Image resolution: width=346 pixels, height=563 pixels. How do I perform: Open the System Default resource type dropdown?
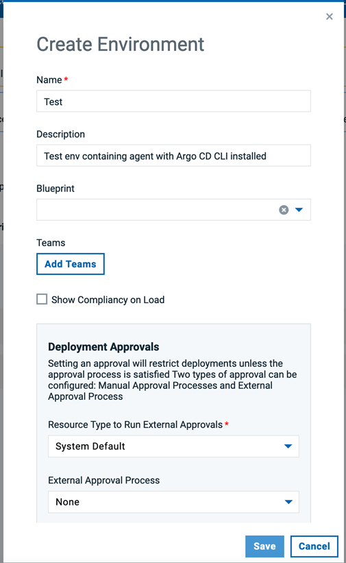(x=173, y=446)
